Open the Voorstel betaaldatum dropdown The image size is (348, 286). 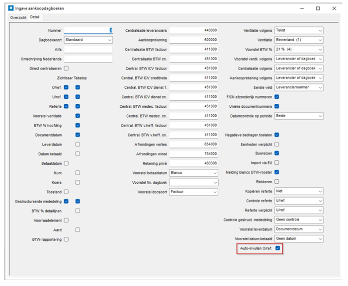pyautogui.click(x=193, y=173)
